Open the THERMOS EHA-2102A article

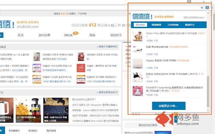pyautogui.click(x=95, y=121)
